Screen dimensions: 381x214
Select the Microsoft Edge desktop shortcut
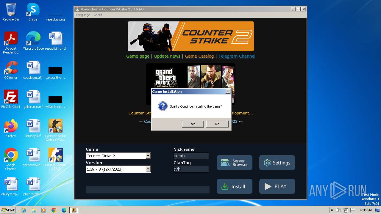(33, 41)
